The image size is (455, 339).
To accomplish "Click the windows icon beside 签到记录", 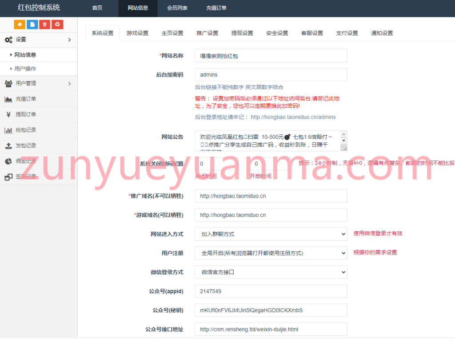I will (x=8, y=177).
